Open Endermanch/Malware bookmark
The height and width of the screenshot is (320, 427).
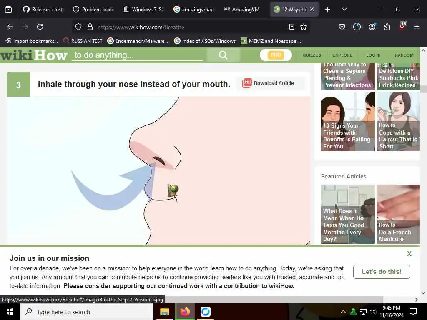click(x=138, y=41)
